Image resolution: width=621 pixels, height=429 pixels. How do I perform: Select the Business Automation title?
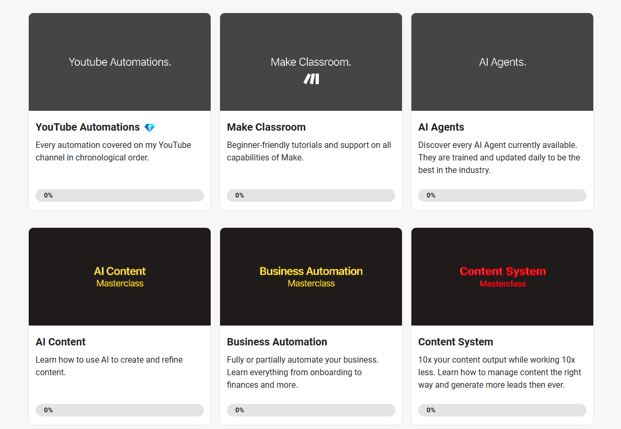[277, 342]
